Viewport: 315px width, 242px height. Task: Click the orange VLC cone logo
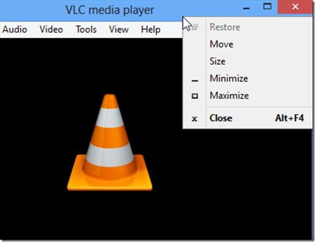tap(110, 142)
